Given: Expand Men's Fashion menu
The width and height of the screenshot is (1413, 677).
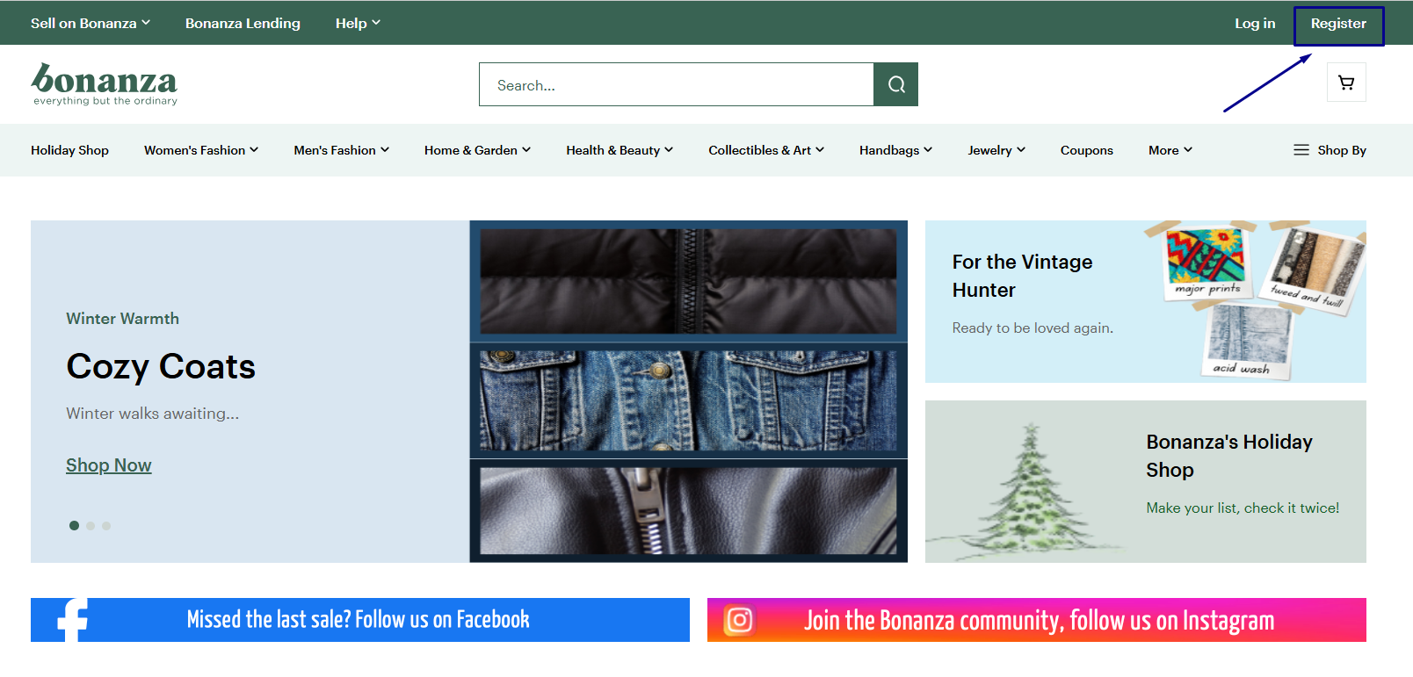Looking at the screenshot, I should [x=341, y=150].
